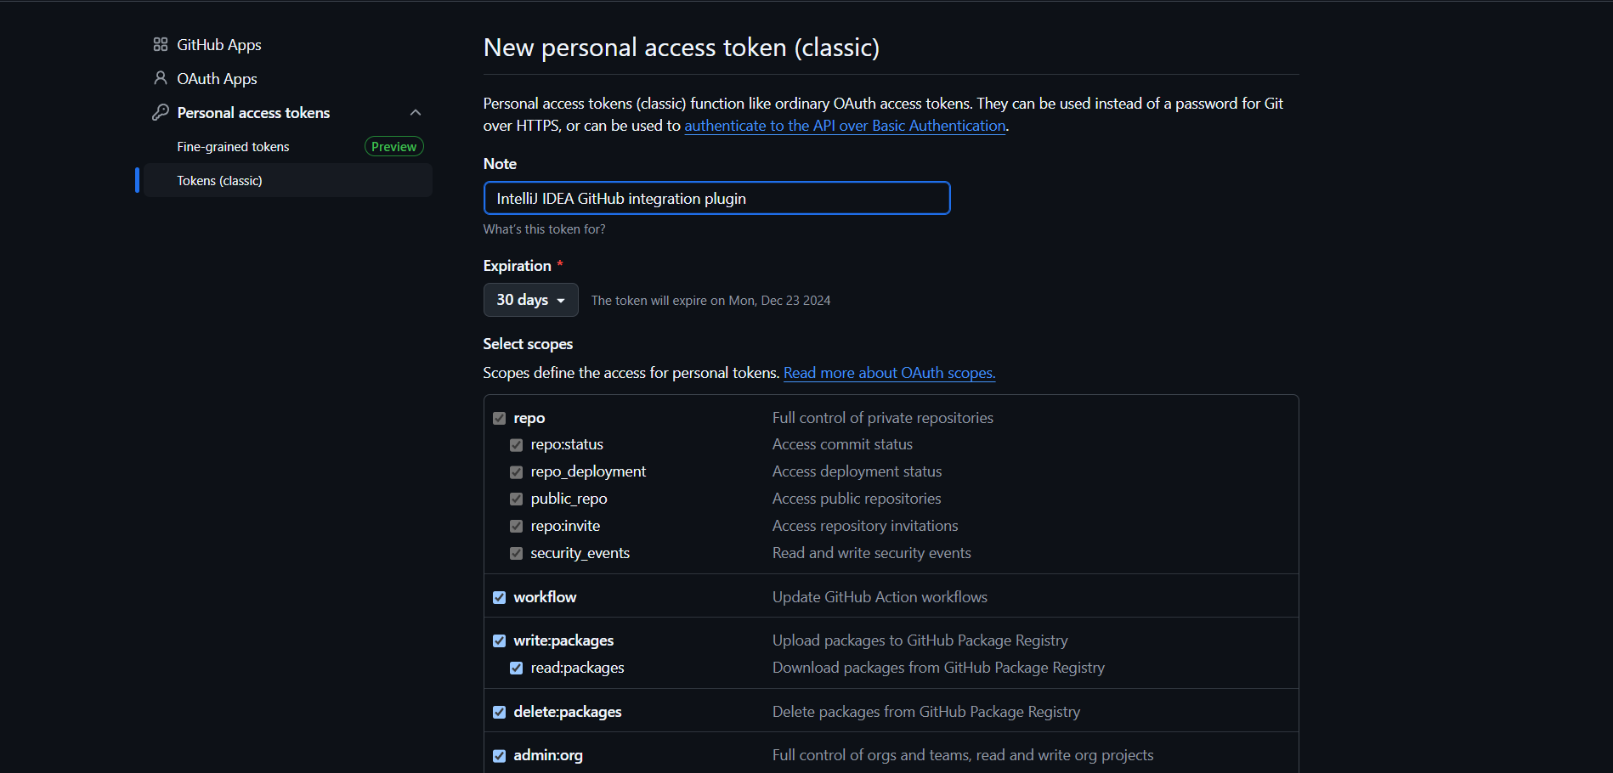Click the GitHub Apps grid icon

coord(160,44)
